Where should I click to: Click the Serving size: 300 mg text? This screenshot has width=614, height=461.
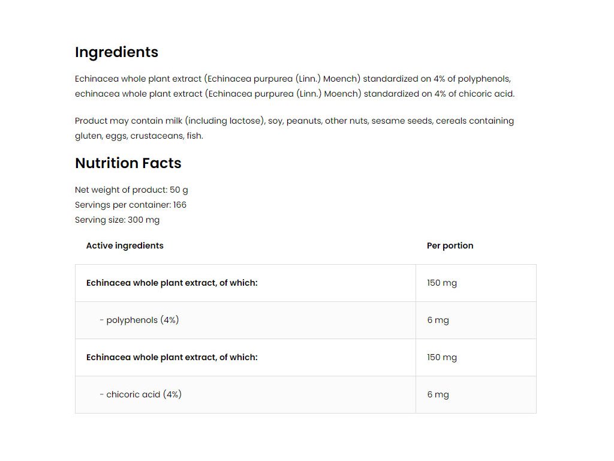click(117, 220)
